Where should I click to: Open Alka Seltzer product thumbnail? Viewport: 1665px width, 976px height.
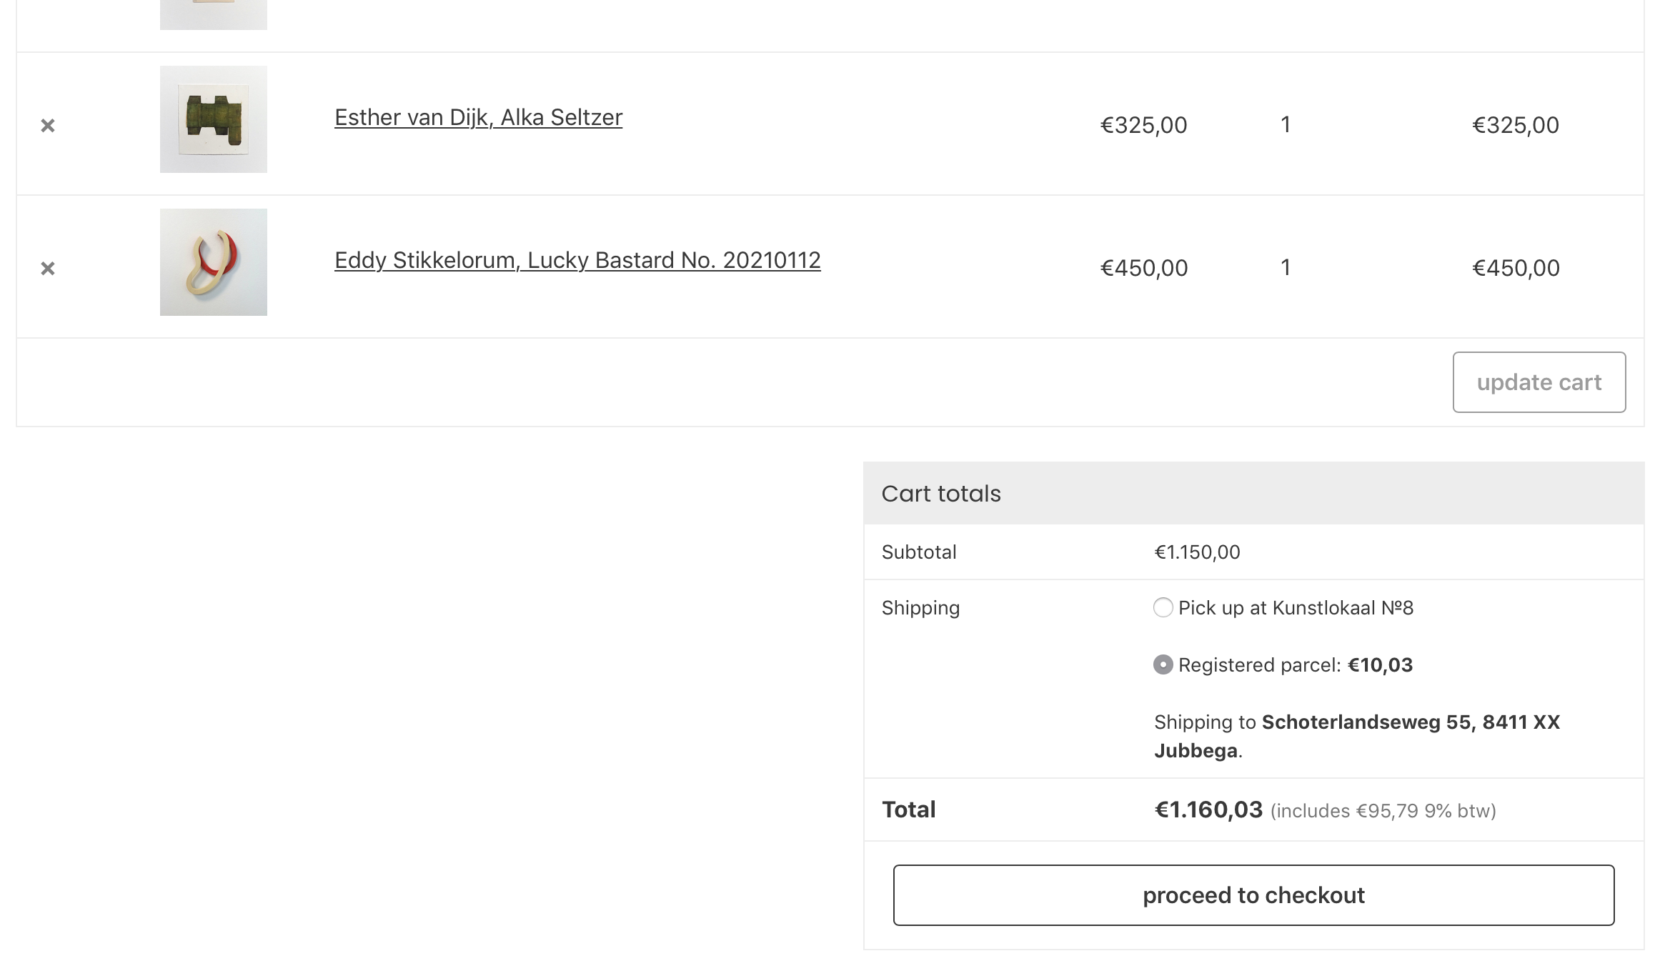[x=214, y=119]
